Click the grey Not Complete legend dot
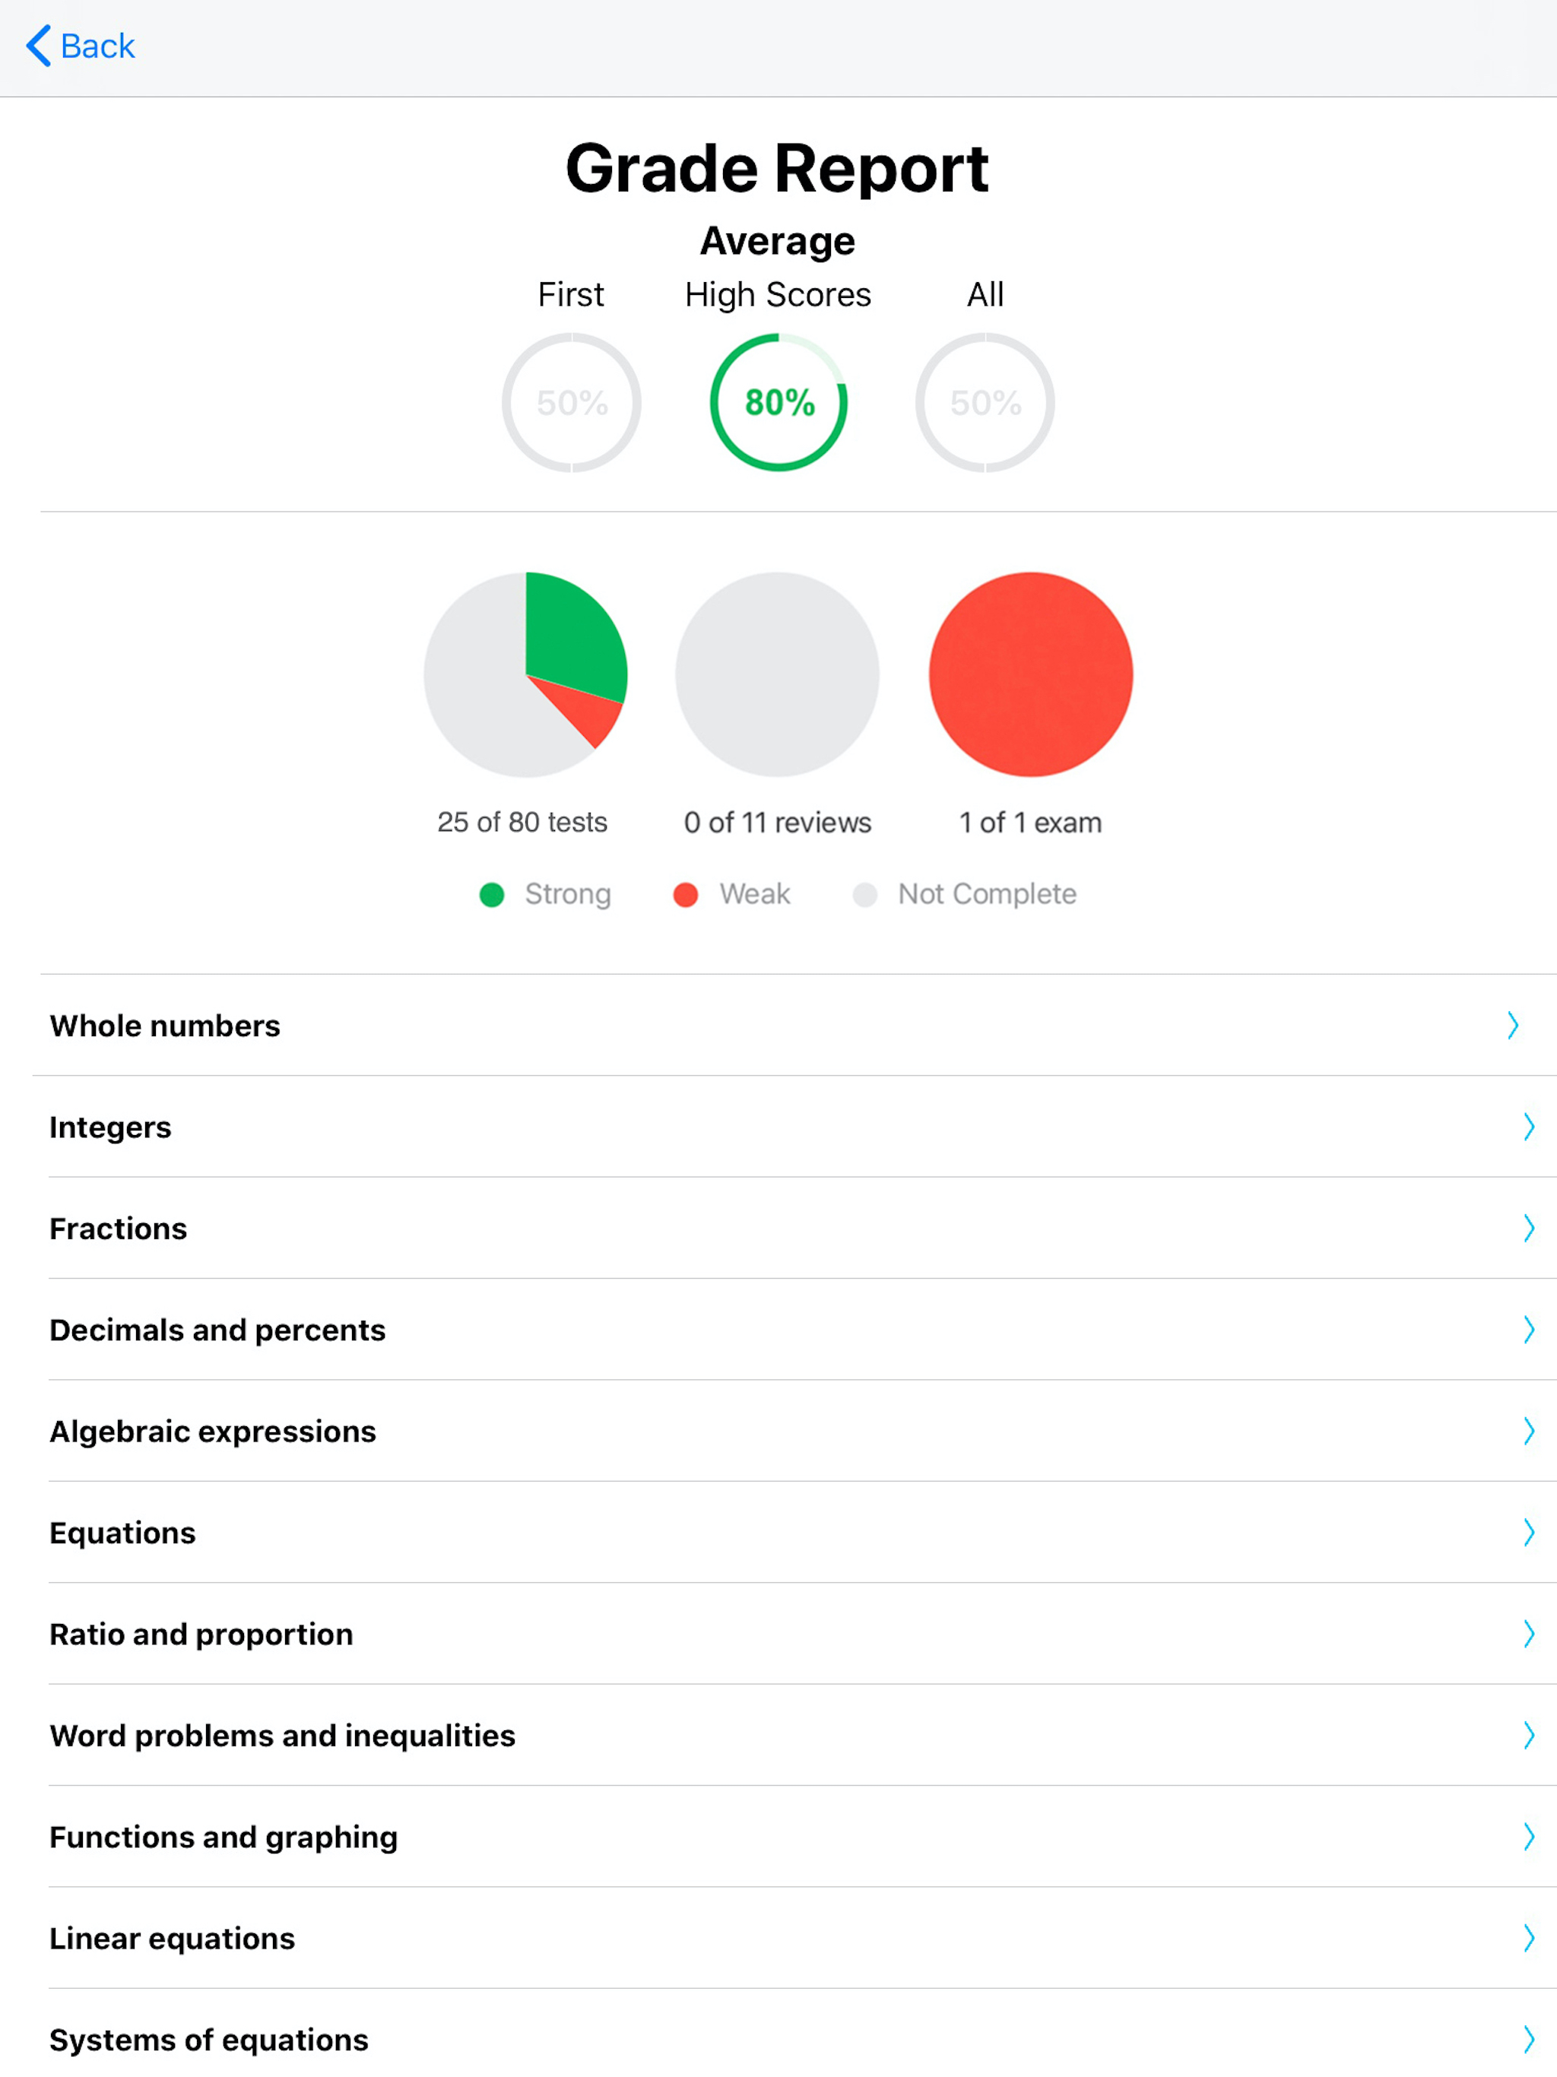 [x=865, y=895]
